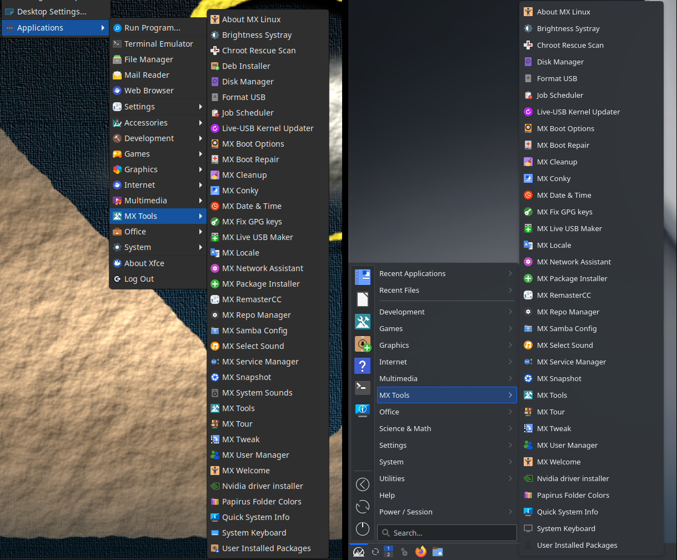Click the Run Program magnifier icon
The height and width of the screenshot is (560, 677).
[x=117, y=28]
